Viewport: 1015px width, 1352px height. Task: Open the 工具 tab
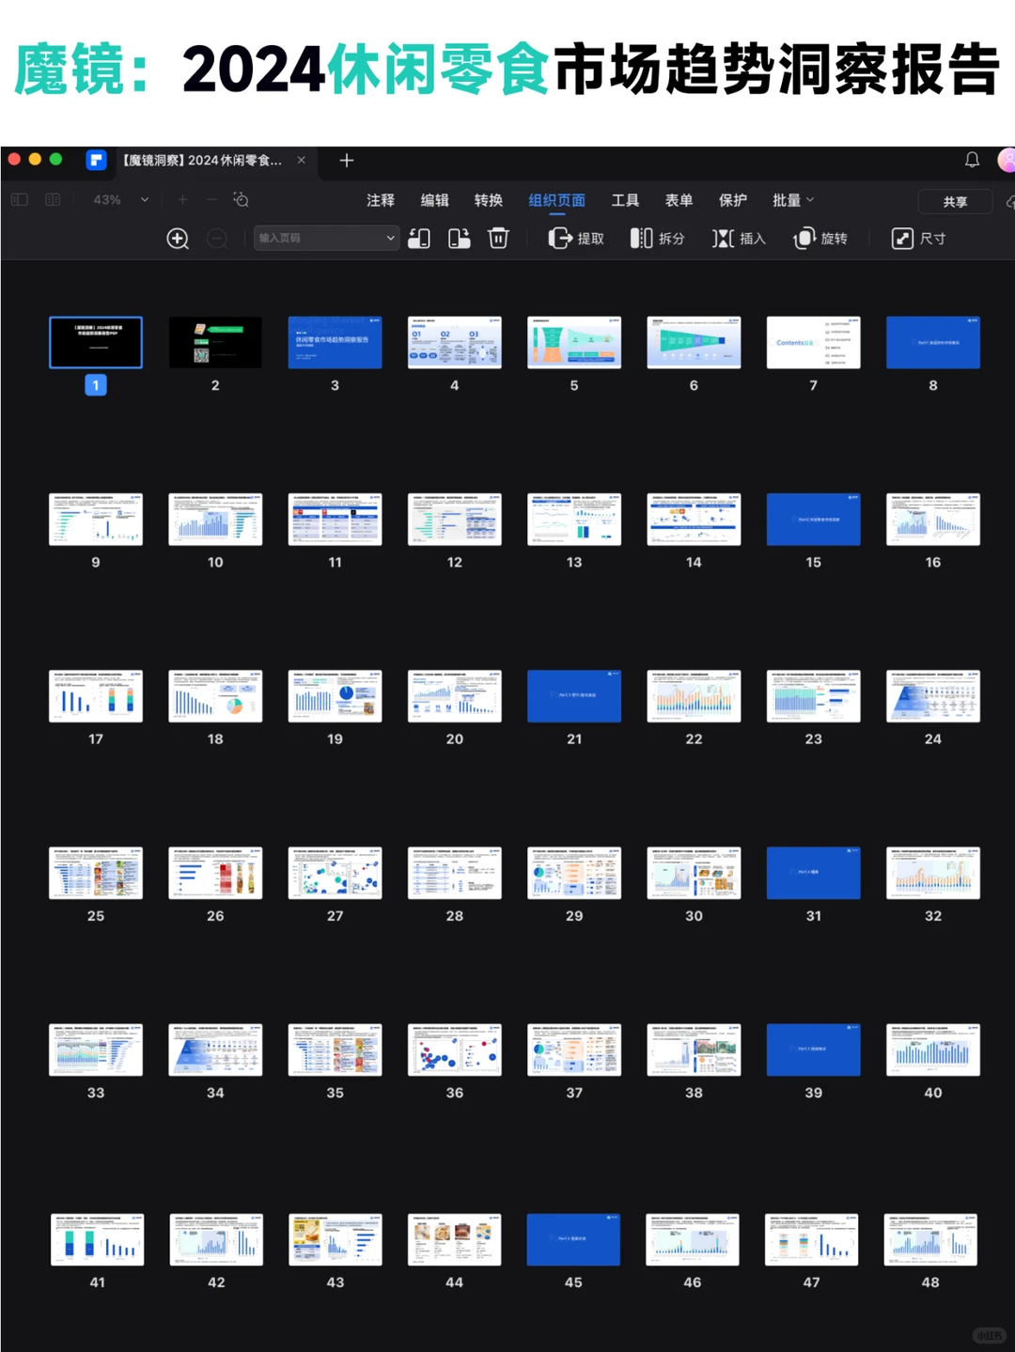point(625,200)
